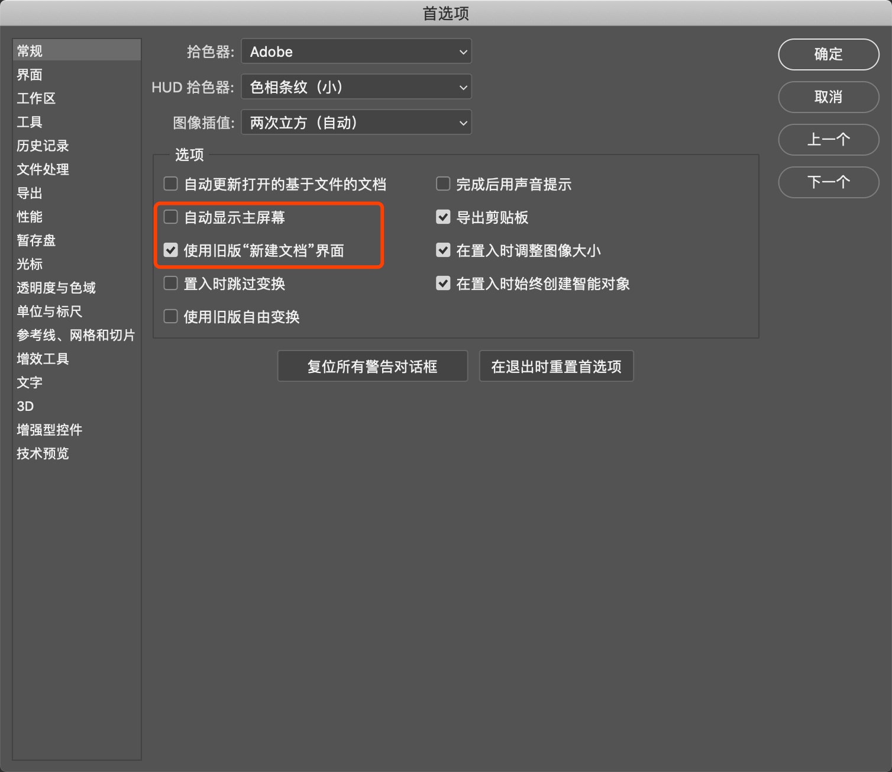Select 历史记录 in the sidebar
The width and height of the screenshot is (892, 772).
click(x=77, y=146)
